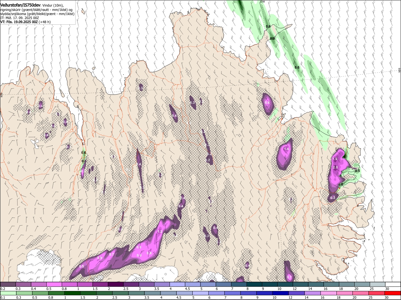Pick the bright pink 0.5 snow legend swatch

click(x=54, y=284)
